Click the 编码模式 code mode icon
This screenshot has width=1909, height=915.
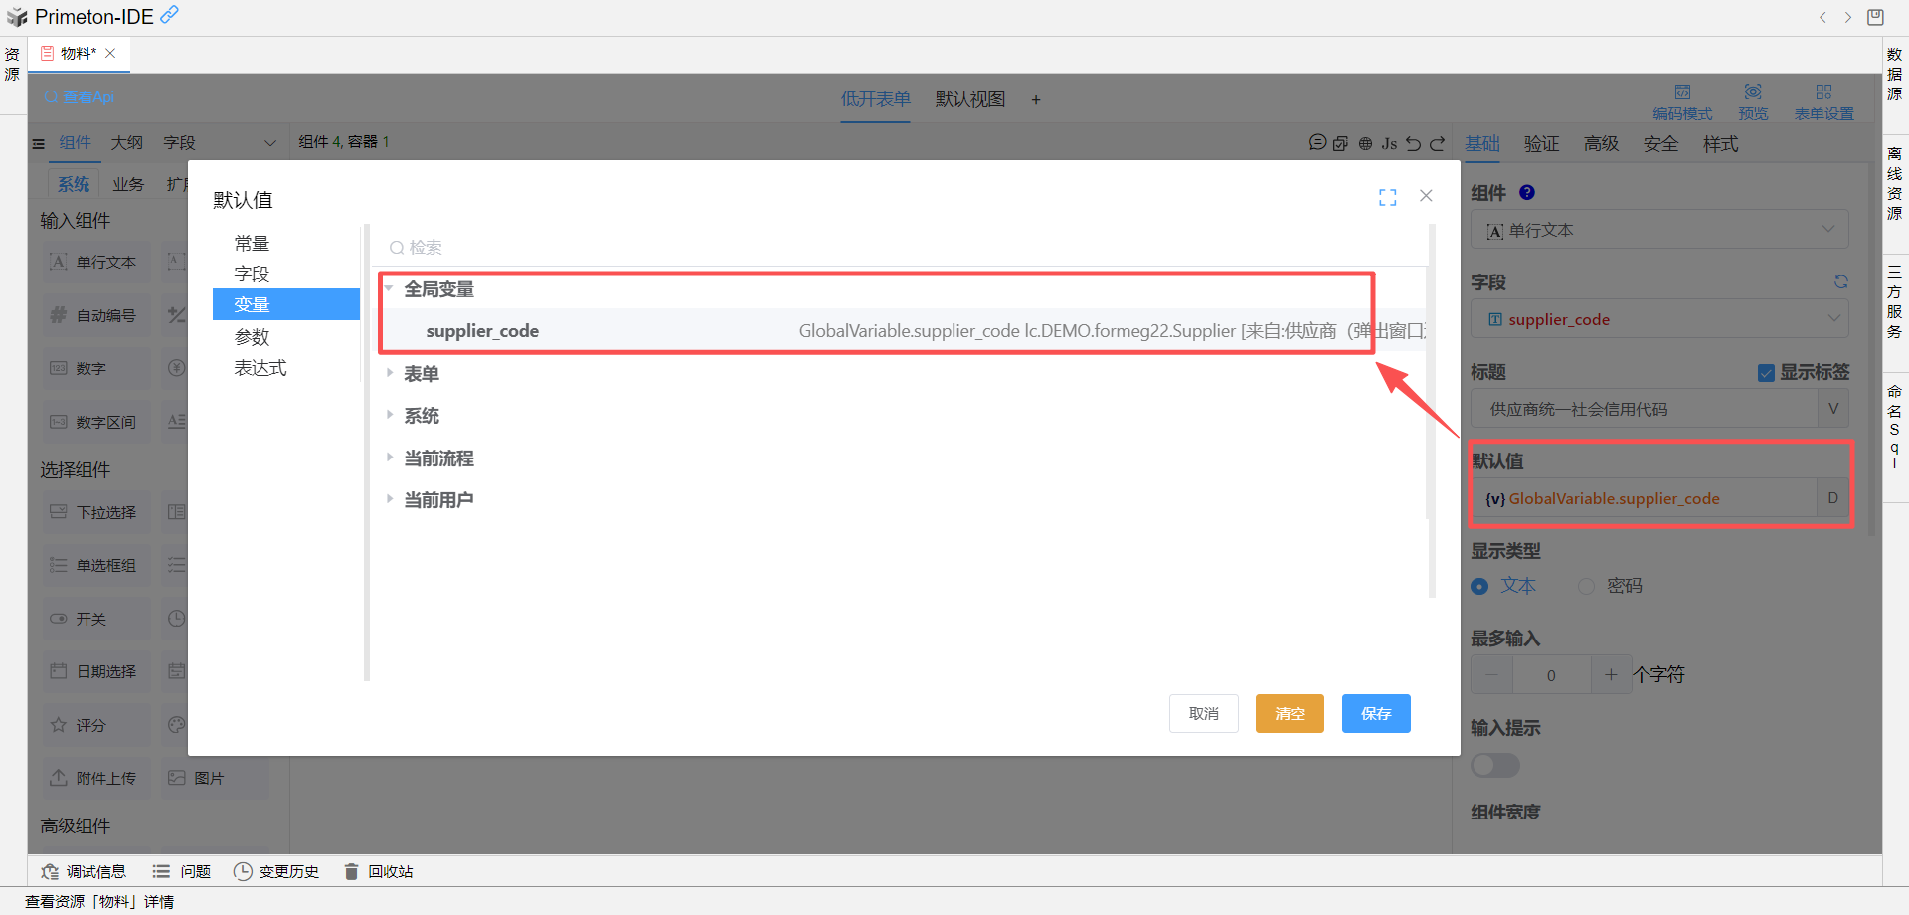click(x=1682, y=92)
